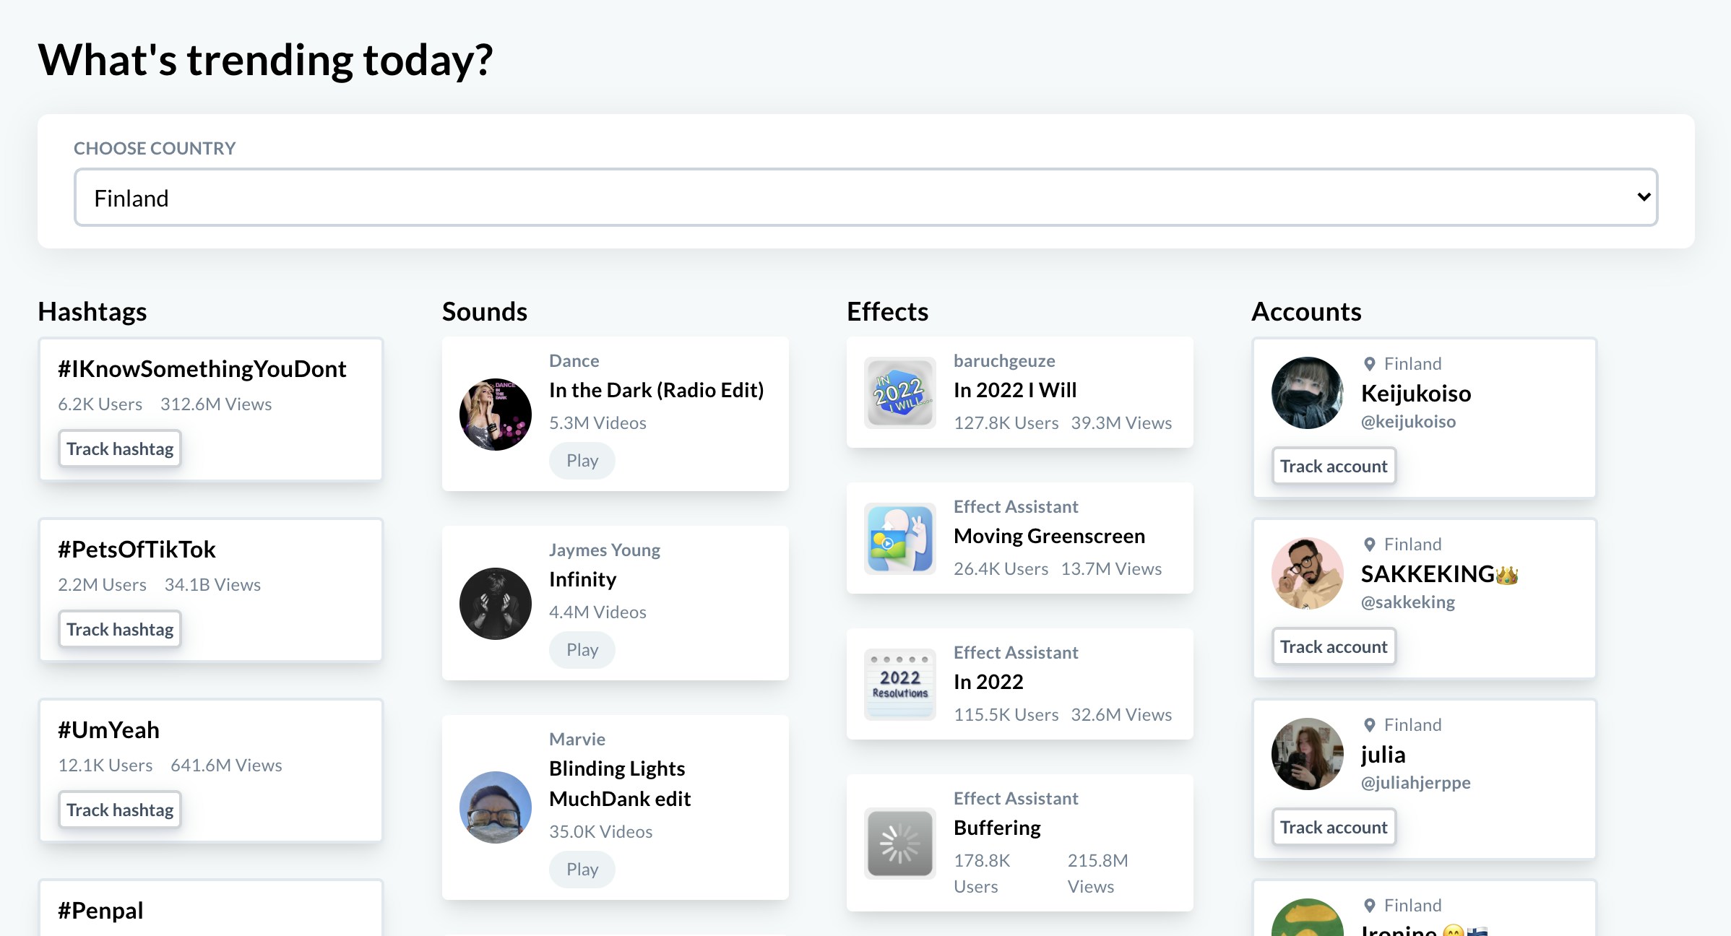Play the In the Dark sound
The width and height of the screenshot is (1731, 936).
coord(582,461)
